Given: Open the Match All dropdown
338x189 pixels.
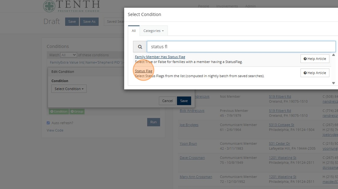Looking at the screenshot, I should pos(68,55).
